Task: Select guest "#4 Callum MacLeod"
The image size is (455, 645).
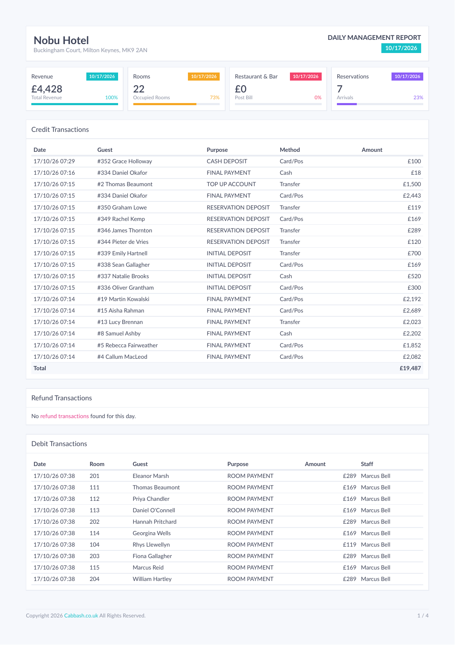Action: (122, 357)
